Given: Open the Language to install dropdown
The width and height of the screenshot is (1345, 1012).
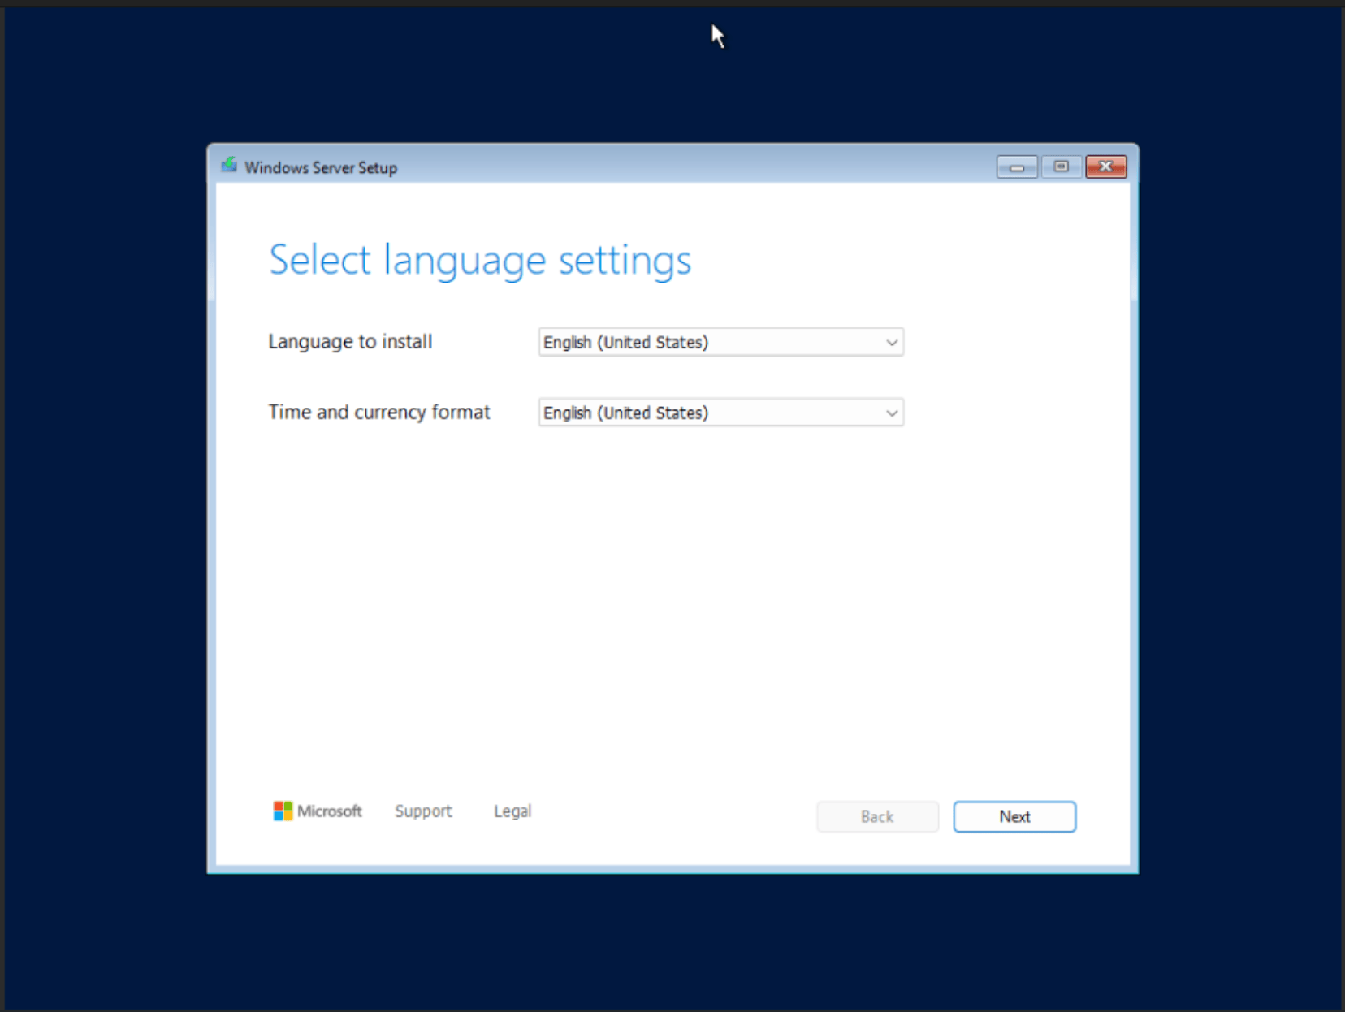Looking at the screenshot, I should [719, 342].
